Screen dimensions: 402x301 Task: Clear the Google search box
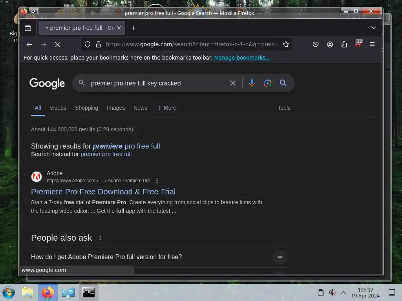click(x=232, y=83)
